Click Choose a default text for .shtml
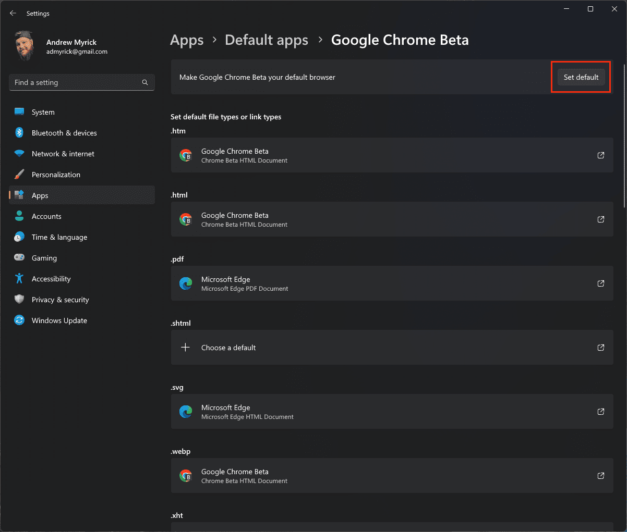Viewport: 627px width, 532px height. [x=228, y=348]
